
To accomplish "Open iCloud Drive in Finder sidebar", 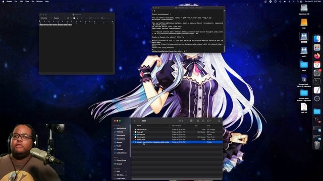I will tap(121, 160).
